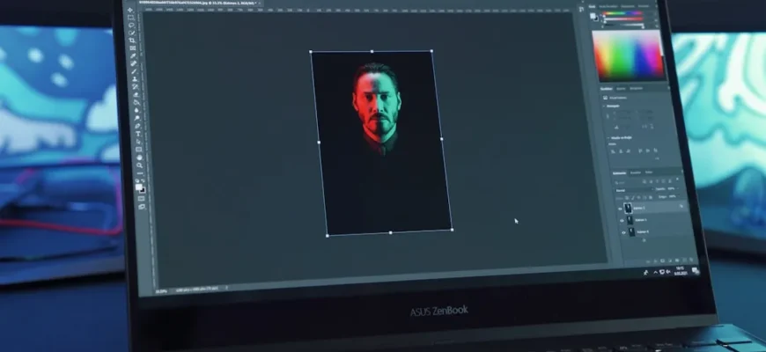766x352 pixels.
Task: Click the switch foreground/background colors arrows in toolbar
Action: (143, 180)
